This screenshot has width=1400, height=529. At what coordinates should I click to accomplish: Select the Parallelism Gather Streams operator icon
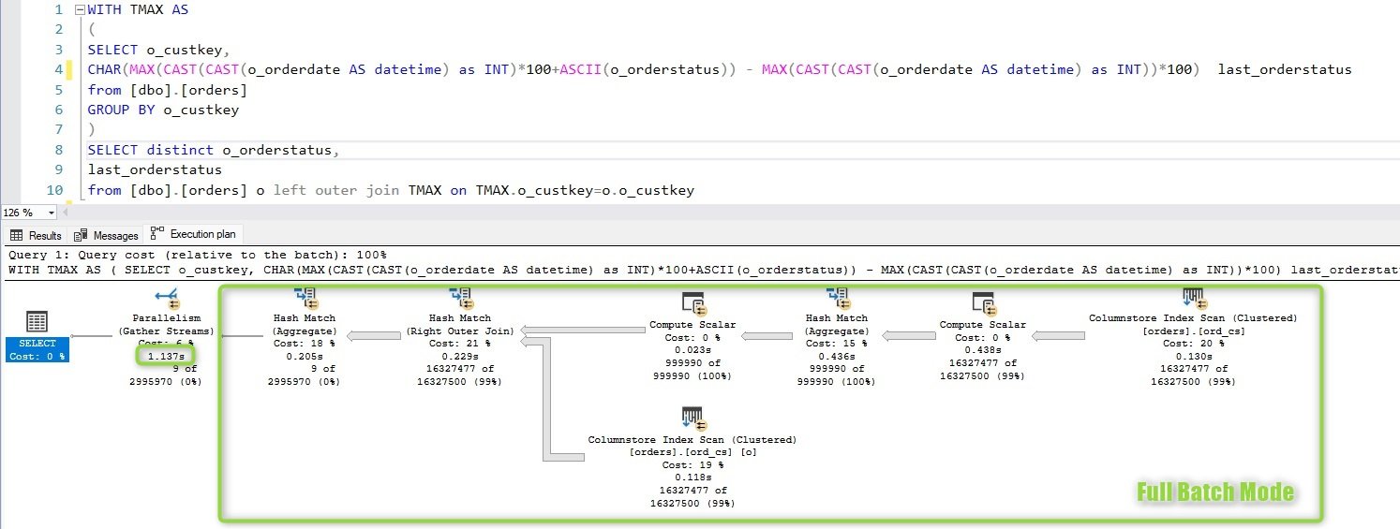pos(169,298)
